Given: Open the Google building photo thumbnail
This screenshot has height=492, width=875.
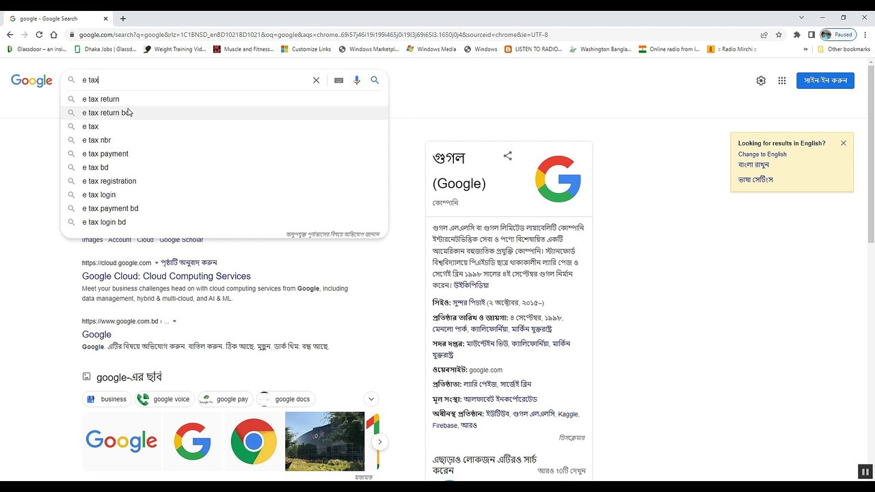Looking at the screenshot, I should click(325, 441).
